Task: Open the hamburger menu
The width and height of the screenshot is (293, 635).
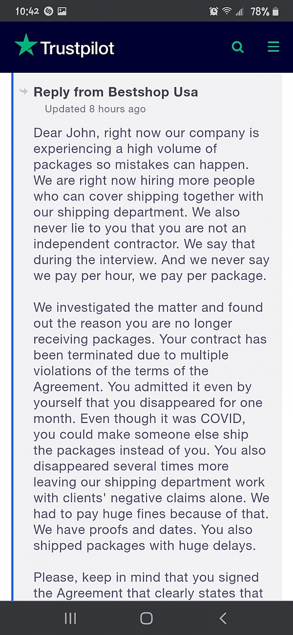Action: (273, 47)
